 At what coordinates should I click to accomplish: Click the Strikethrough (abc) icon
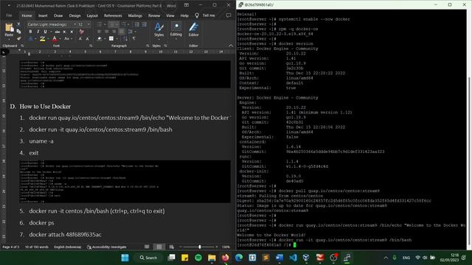click(x=58, y=32)
